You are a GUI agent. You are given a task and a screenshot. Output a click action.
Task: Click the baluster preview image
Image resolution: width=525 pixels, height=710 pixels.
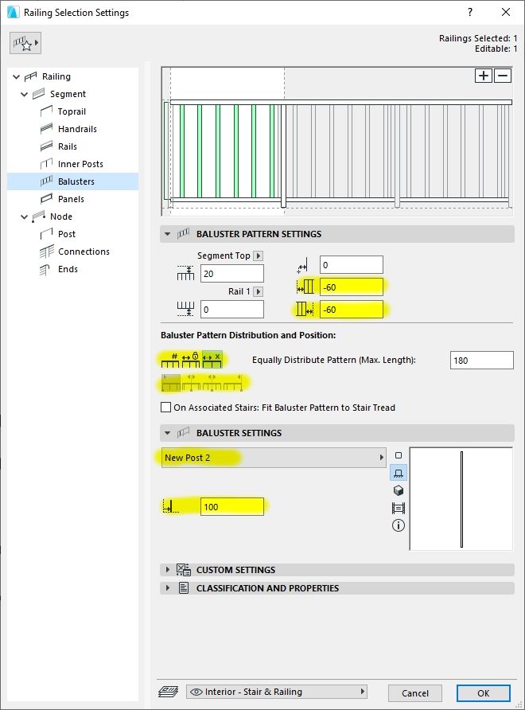[461, 499]
